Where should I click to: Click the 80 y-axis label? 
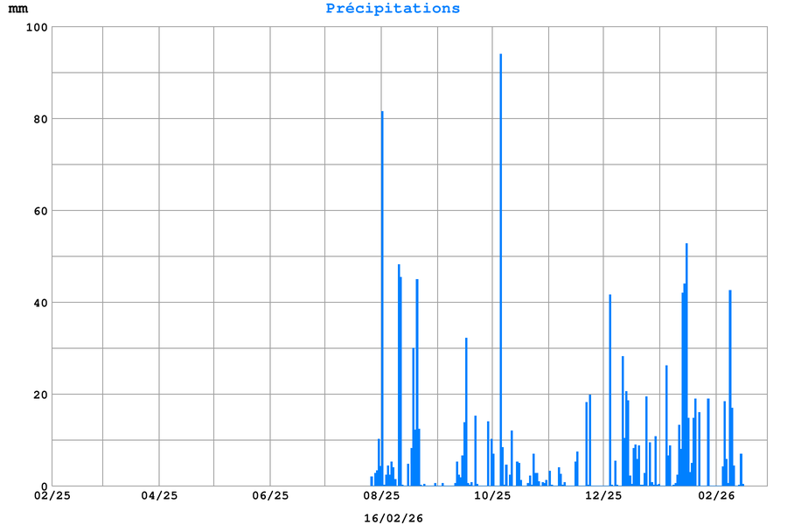pyautogui.click(x=40, y=119)
